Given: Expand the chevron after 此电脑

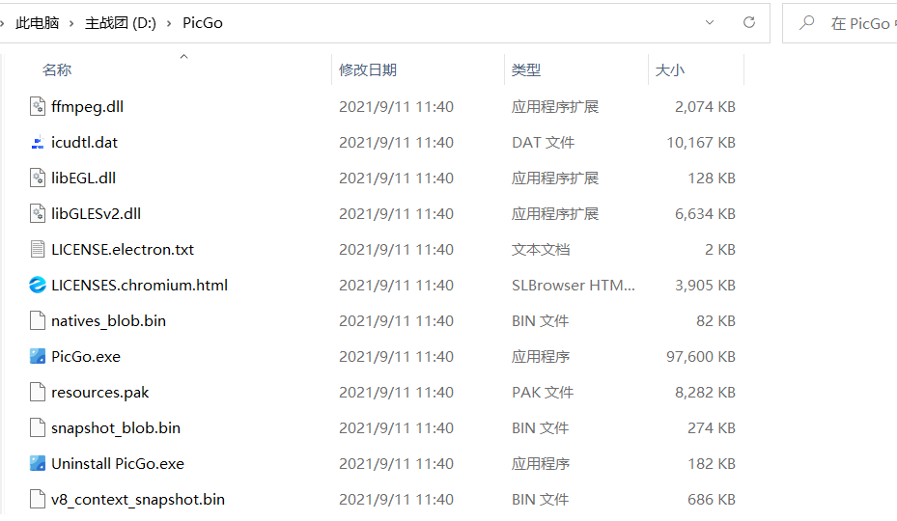Looking at the screenshot, I should click(71, 23).
